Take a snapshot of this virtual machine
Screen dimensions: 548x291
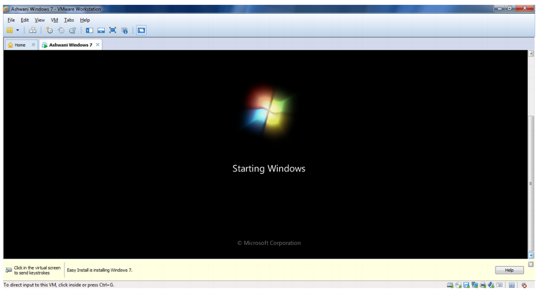point(49,30)
